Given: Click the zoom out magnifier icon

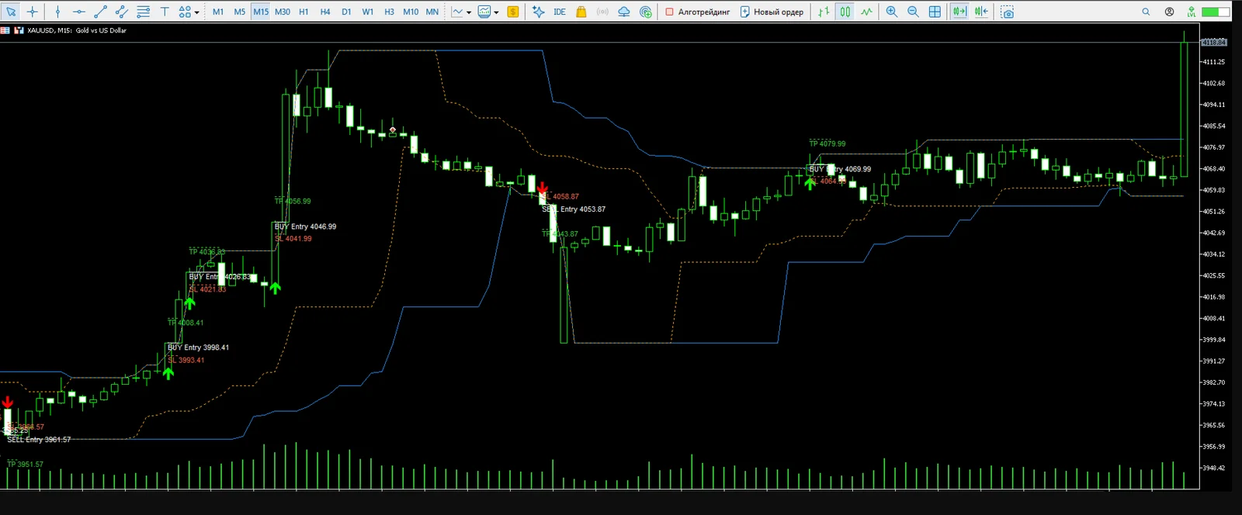Looking at the screenshot, I should tap(913, 12).
